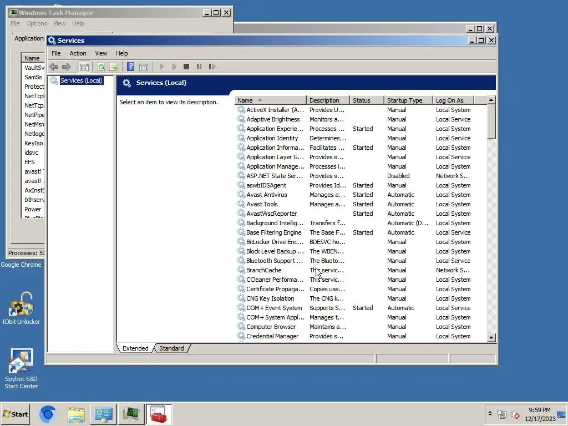Screen dimensions: 568x426
Task: Open the Help menu in Services
Action: pos(121,53)
